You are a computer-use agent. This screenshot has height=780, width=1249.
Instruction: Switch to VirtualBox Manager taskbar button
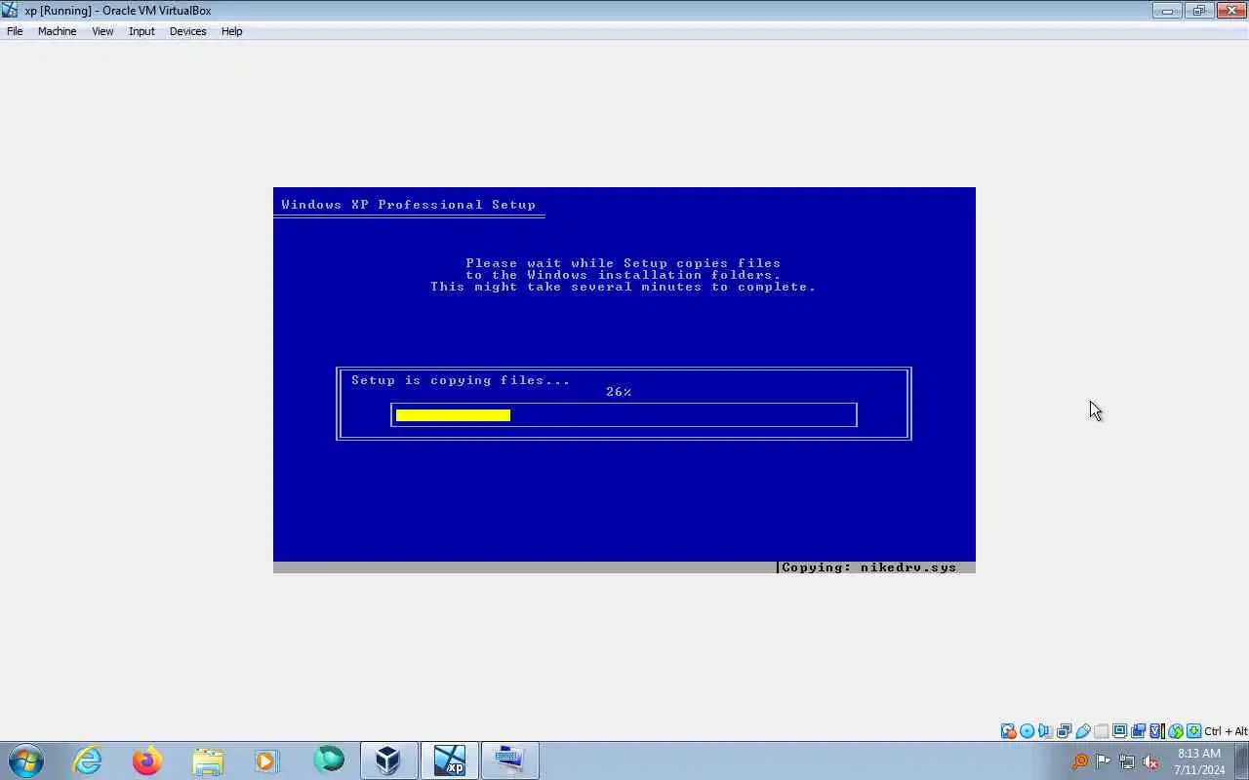[388, 760]
